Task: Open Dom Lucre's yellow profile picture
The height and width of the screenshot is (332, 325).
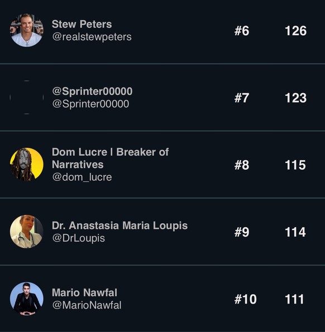Action: click(x=27, y=165)
